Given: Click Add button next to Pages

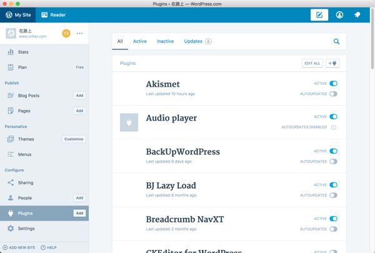Looking at the screenshot, I should [79, 111].
